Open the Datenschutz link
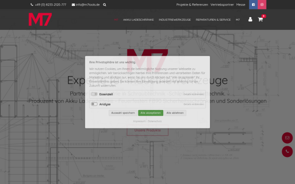This screenshot has height=184, width=295. point(155,121)
